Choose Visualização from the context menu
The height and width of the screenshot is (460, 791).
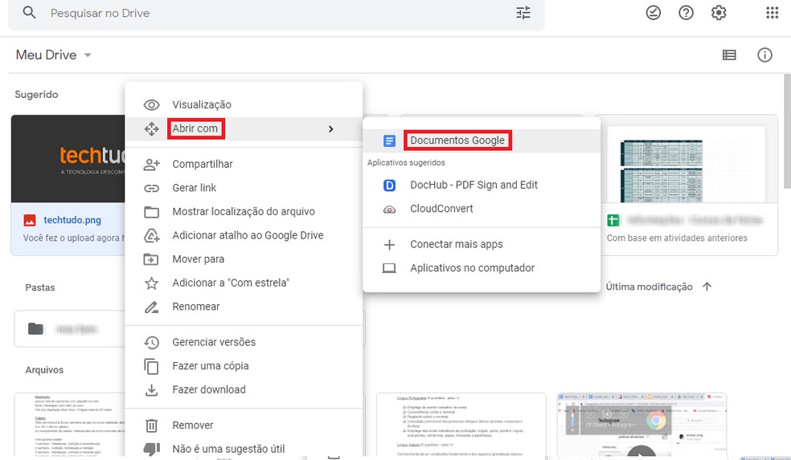coord(244,105)
